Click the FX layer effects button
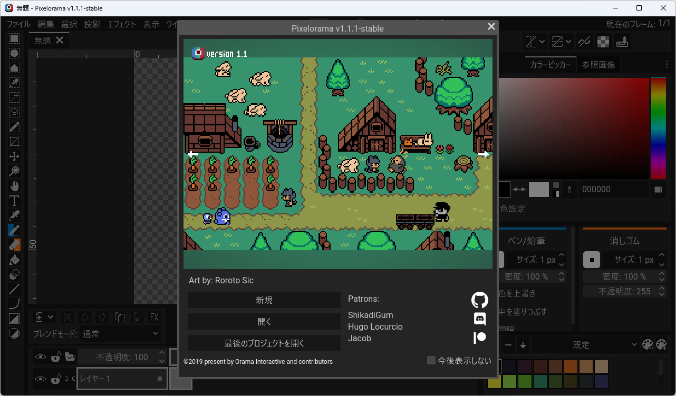The height and width of the screenshot is (396, 676). (154, 317)
